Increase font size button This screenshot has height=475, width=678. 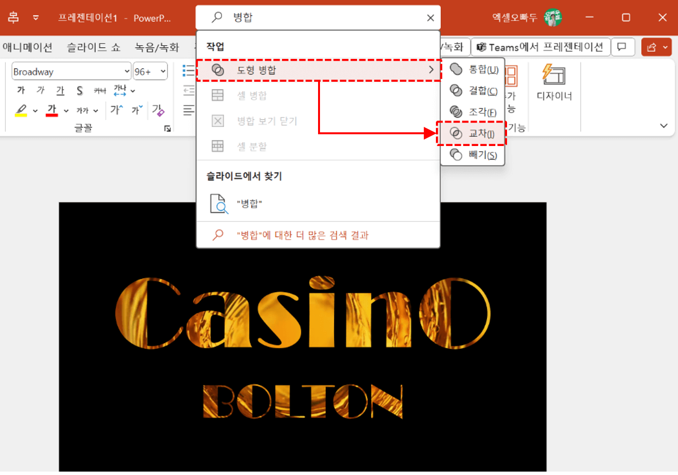tap(116, 110)
